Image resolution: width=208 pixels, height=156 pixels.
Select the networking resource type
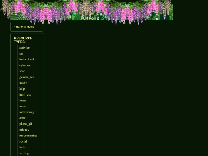(x=27, y=112)
